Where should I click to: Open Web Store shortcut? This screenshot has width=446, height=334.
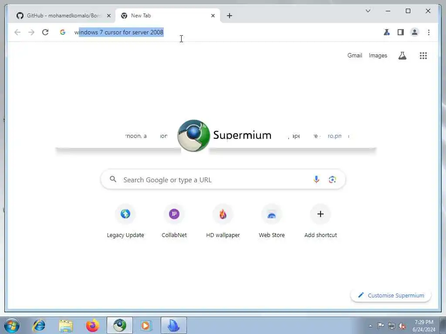click(272, 221)
